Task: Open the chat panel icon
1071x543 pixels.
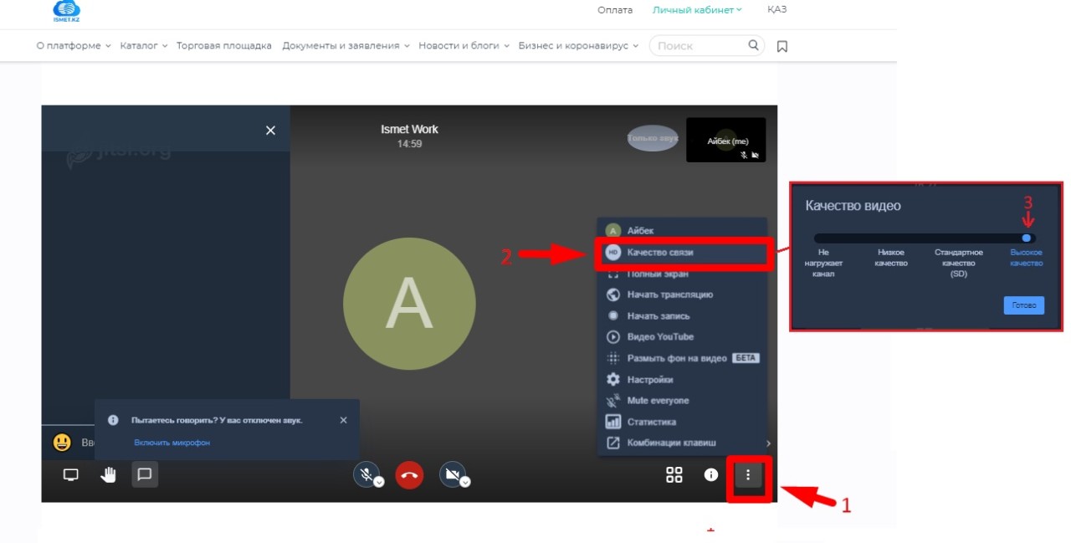Action: 144,475
